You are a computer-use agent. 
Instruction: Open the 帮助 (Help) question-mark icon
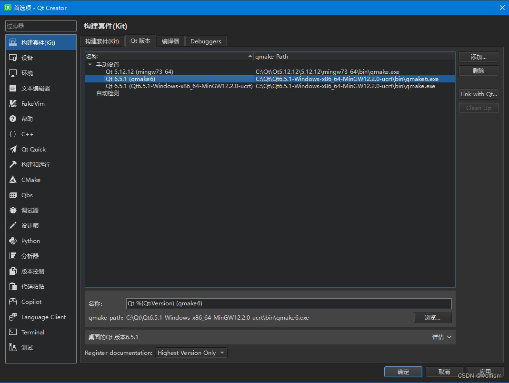coord(13,119)
